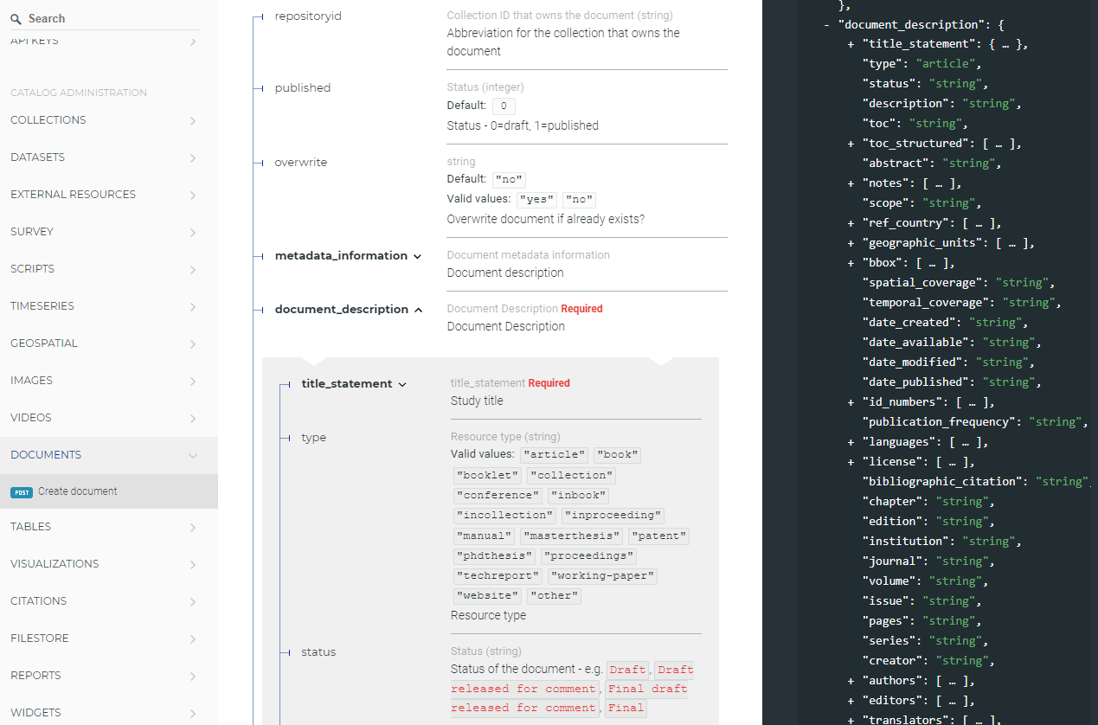Click the search magnifier icon

coord(16,18)
